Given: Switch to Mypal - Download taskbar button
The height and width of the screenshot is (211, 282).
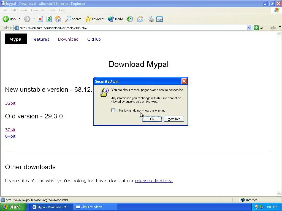Looking at the screenshot, I should [x=51, y=207].
